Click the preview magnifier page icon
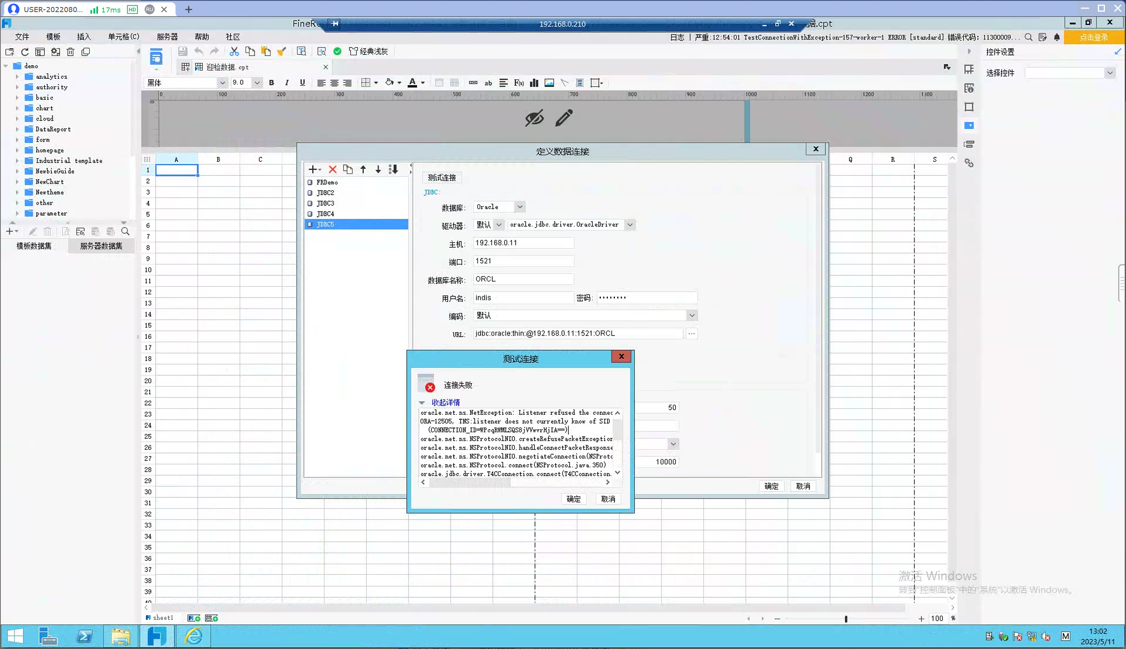The width and height of the screenshot is (1126, 649). 321,51
